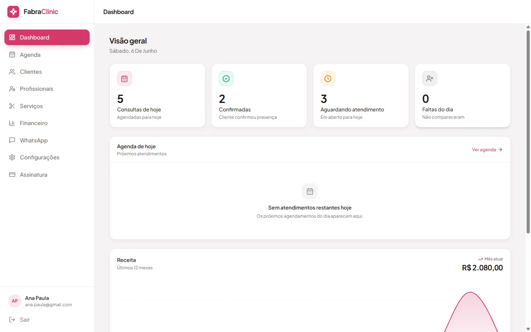
Task: Open the Agenda menu item
Action: 47,55
